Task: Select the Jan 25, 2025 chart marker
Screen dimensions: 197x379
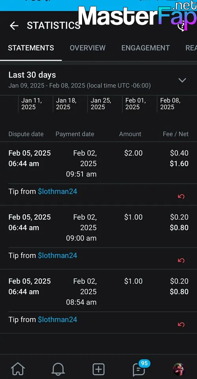Action: pos(101,104)
